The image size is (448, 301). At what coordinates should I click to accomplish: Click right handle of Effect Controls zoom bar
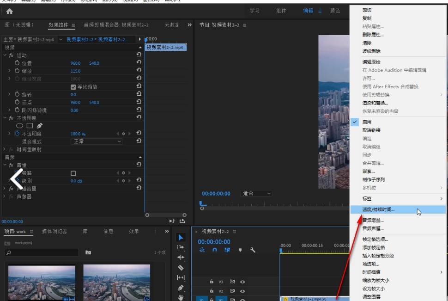pyautogui.click(x=185, y=215)
